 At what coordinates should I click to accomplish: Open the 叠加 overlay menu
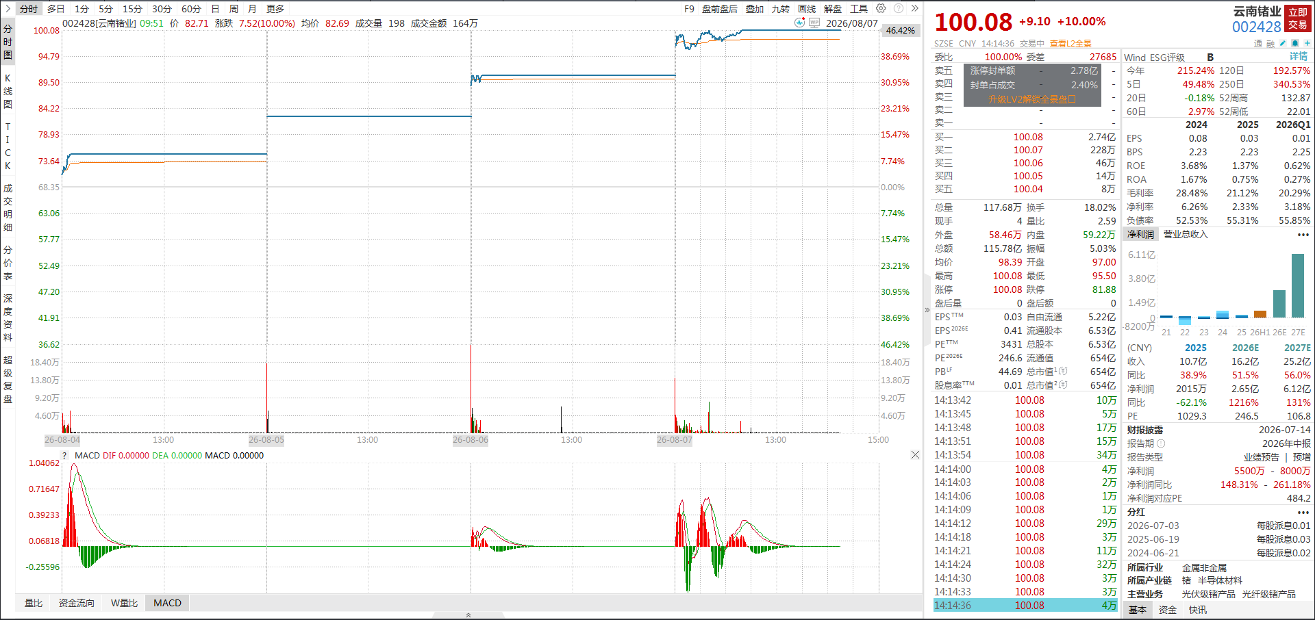coord(755,9)
